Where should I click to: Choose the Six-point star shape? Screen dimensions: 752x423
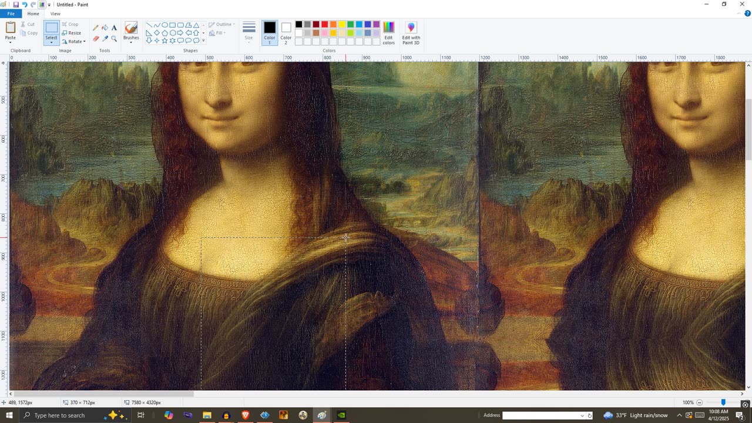coord(173,41)
